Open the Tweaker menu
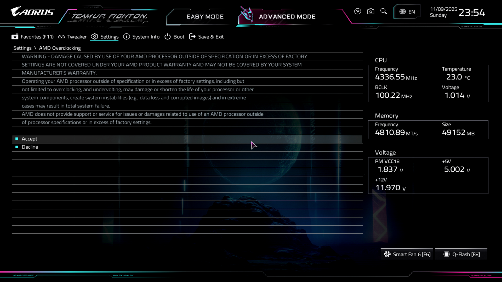Image resolution: width=502 pixels, height=282 pixels. click(77, 37)
